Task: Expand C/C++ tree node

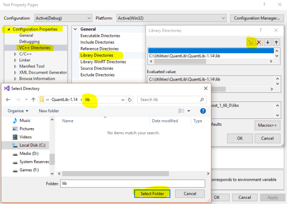Action: point(15,54)
